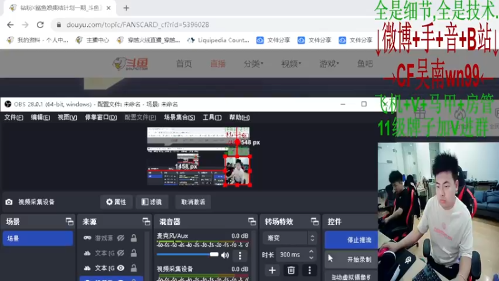Click the text icon of visible 文本 source
Screen dimensions: 499x281
[x=87, y=269]
